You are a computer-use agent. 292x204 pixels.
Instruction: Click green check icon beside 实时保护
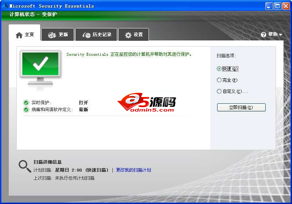coord(26,103)
